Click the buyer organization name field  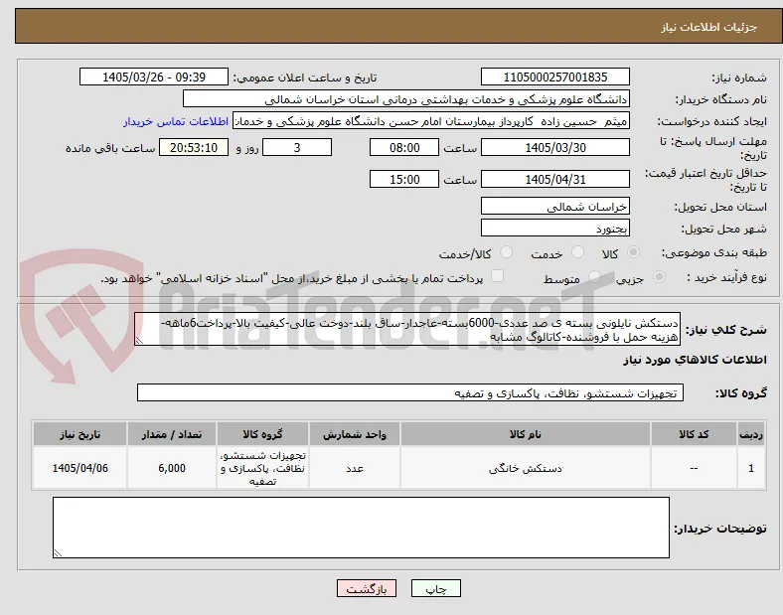click(x=406, y=98)
